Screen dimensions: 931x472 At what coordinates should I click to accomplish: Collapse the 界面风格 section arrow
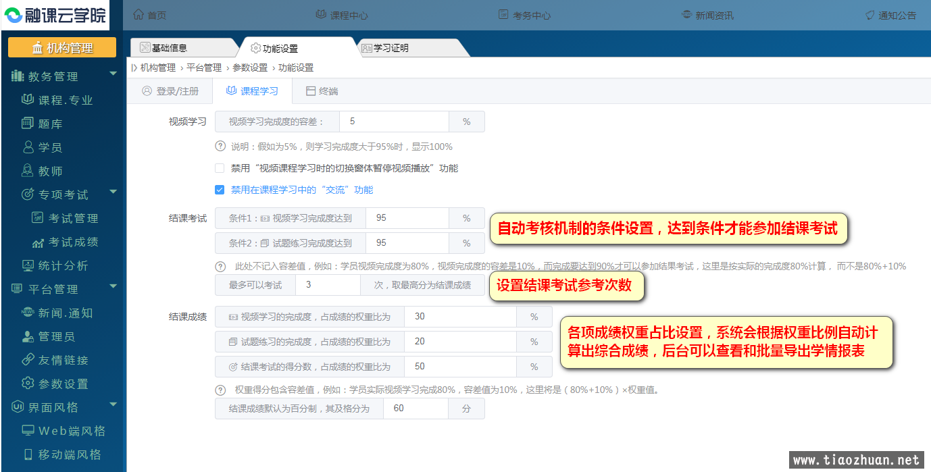[x=113, y=404]
